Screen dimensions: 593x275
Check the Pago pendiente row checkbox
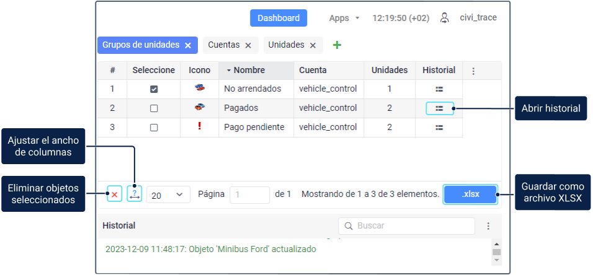[154, 128]
